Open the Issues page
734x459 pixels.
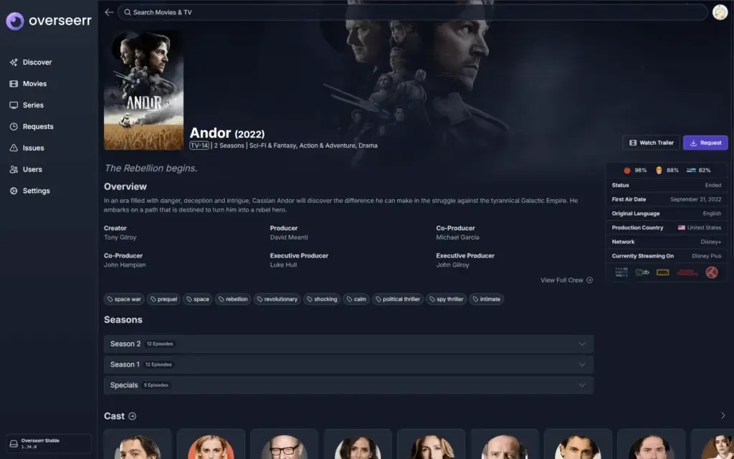point(33,148)
